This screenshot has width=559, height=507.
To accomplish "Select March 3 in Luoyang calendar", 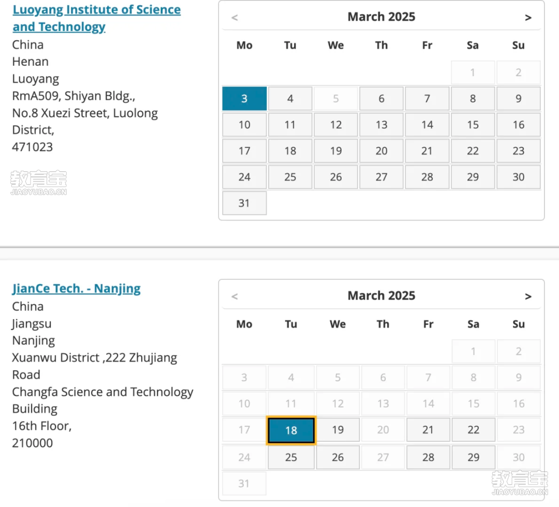I will pyautogui.click(x=244, y=99).
